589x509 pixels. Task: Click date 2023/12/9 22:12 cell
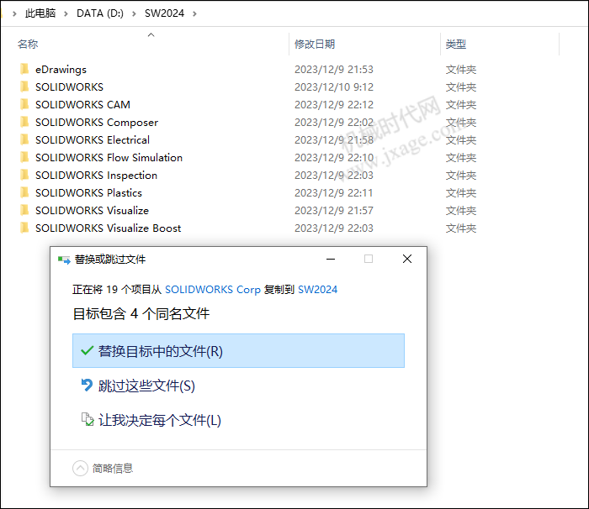point(334,105)
